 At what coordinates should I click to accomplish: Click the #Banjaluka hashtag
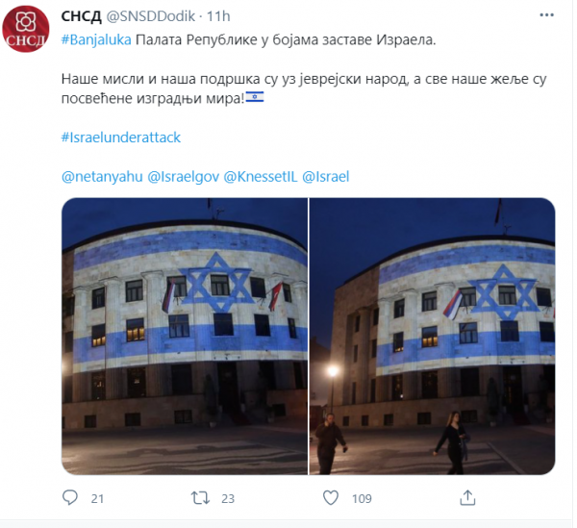tap(96, 39)
